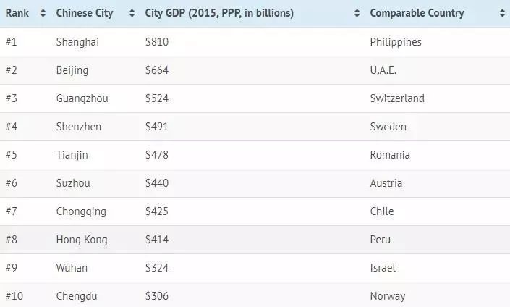Select the Philippines country cell
This screenshot has width=510, height=307.
[396, 42]
